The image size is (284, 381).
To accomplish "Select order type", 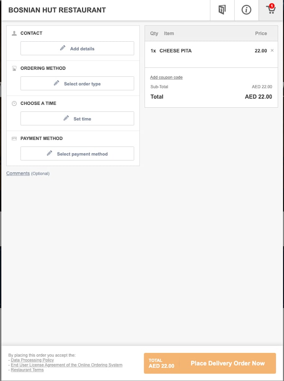I will 77,83.
